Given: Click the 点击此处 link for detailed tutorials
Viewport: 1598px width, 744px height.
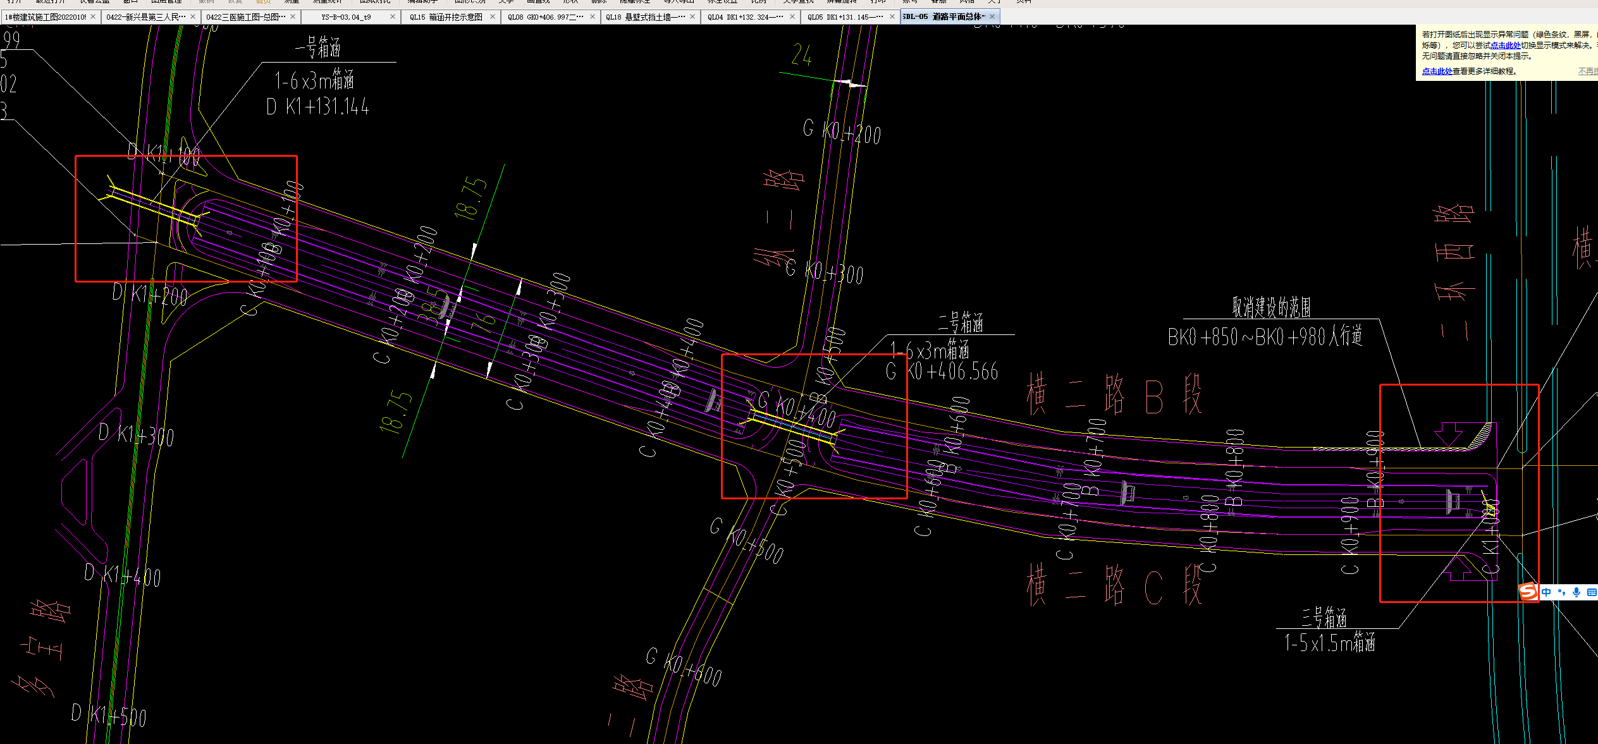Looking at the screenshot, I should point(1437,71).
